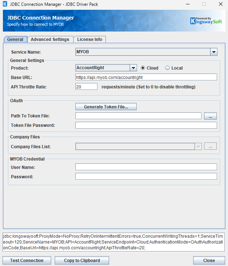This screenshot has height=266, width=228.
Task: Open the Company Files List dropdown arrow
Action: click(198, 146)
